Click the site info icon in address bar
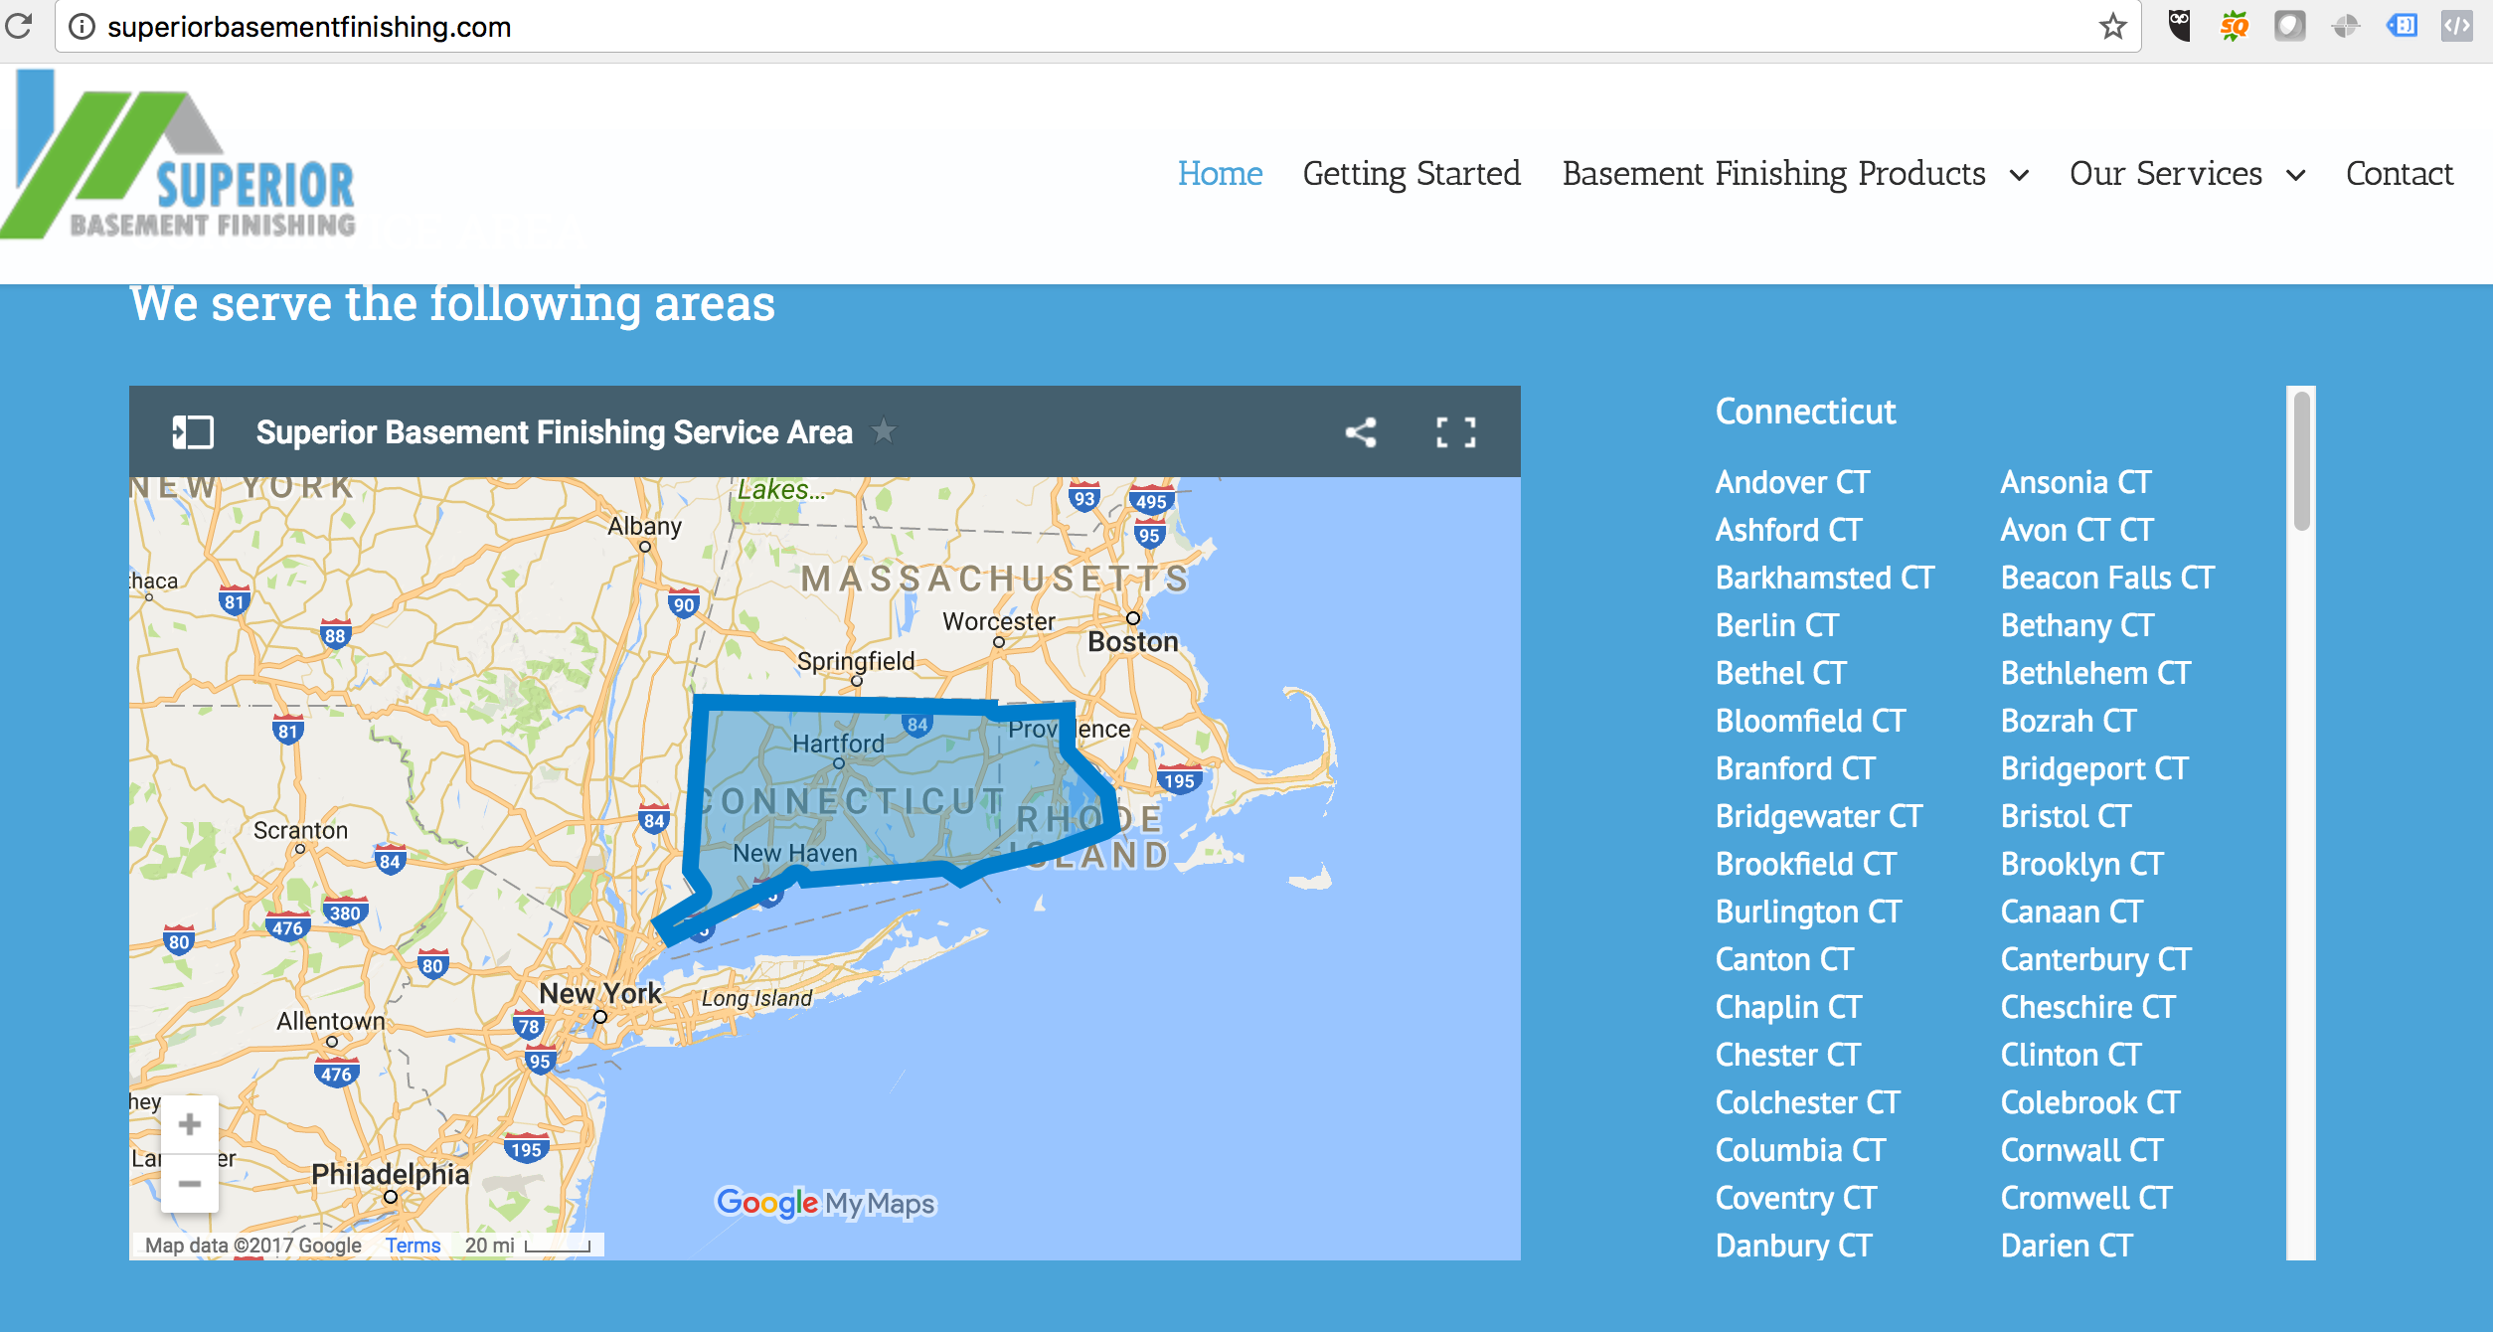Screen dimensions: 2493x1332 83,27
